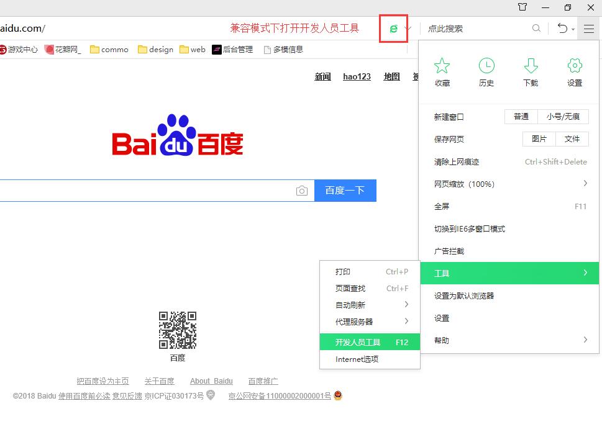Click 关于百度 link
Screen dimensions: 602x424
[x=159, y=381]
